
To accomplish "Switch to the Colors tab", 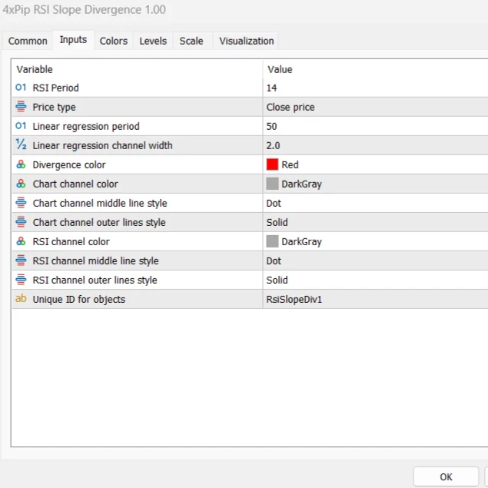I will pyautogui.click(x=114, y=41).
